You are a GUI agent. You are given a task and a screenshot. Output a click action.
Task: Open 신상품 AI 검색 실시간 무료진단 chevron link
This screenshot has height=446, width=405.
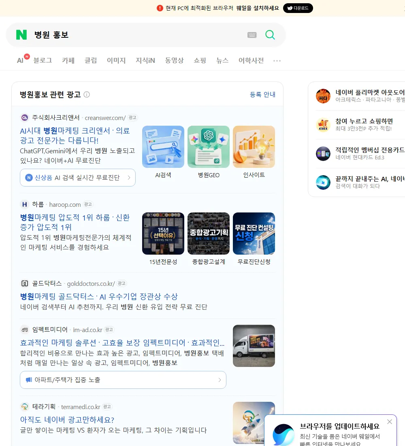point(78,178)
